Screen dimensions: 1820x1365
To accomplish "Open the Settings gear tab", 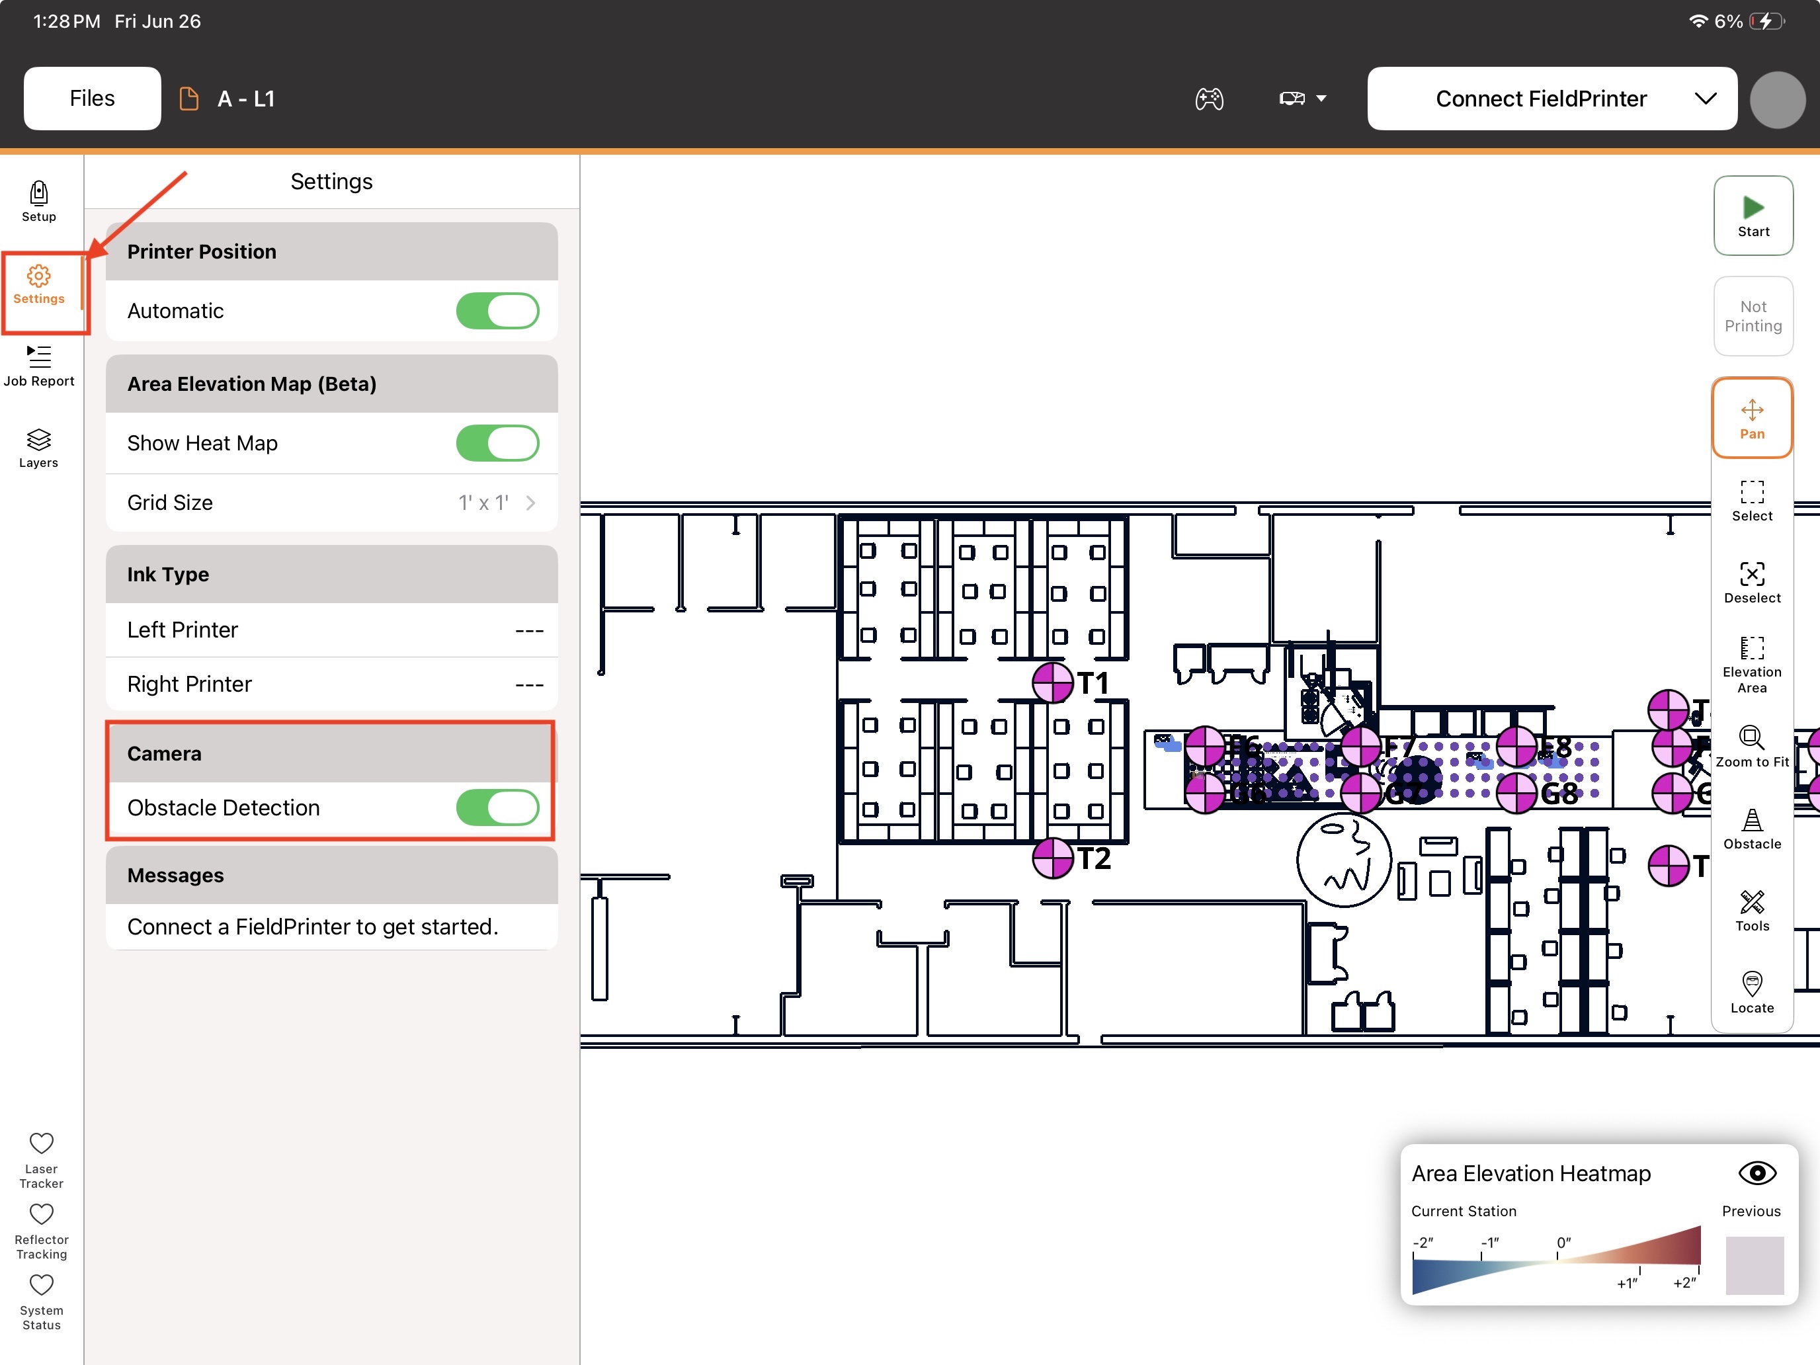I will coord(38,284).
